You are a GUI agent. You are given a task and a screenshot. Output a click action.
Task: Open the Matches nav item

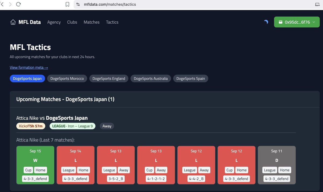(x=92, y=22)
